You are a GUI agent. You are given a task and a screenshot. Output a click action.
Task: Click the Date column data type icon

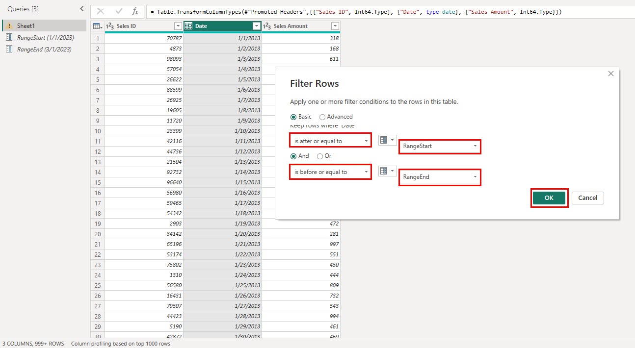point(187,25)
